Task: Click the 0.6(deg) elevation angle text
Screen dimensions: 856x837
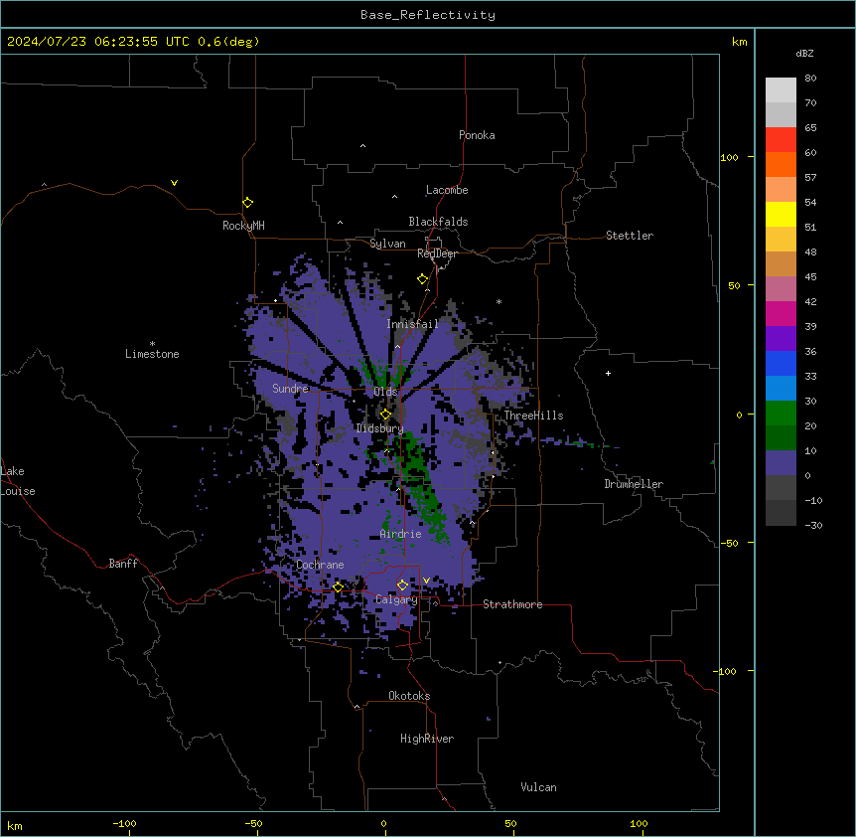Action: coord(228,42)
